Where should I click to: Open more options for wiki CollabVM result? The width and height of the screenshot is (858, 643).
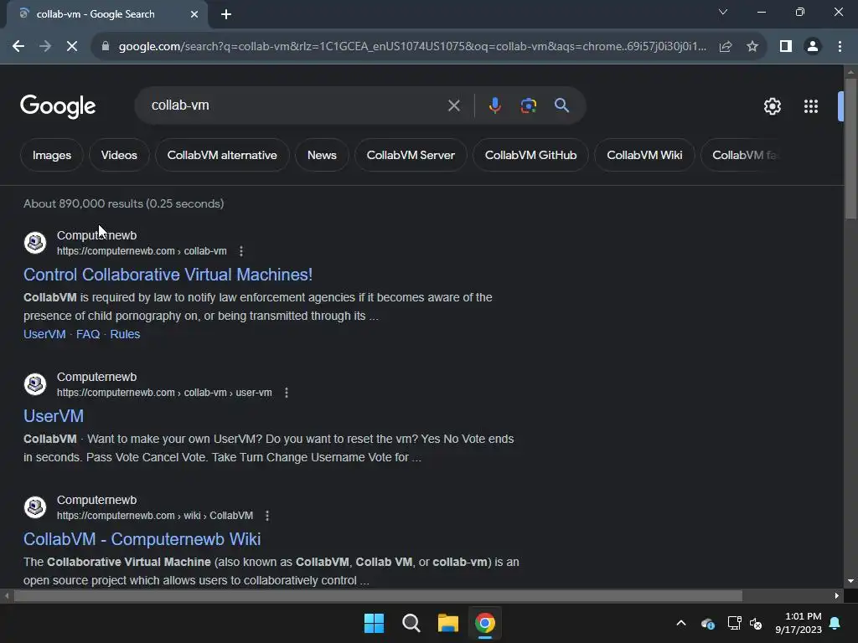267,516
